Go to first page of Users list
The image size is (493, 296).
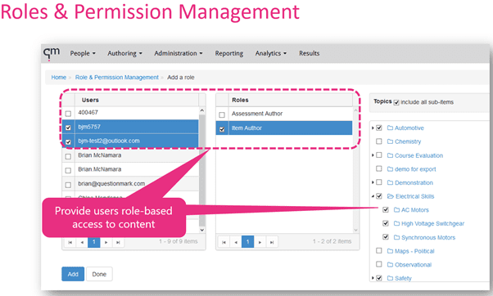click(70, 242)
